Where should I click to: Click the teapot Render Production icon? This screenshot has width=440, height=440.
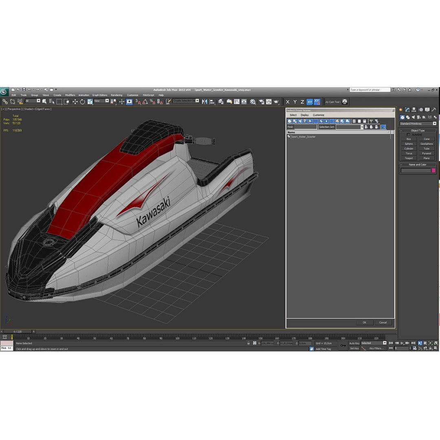(276, 101)
